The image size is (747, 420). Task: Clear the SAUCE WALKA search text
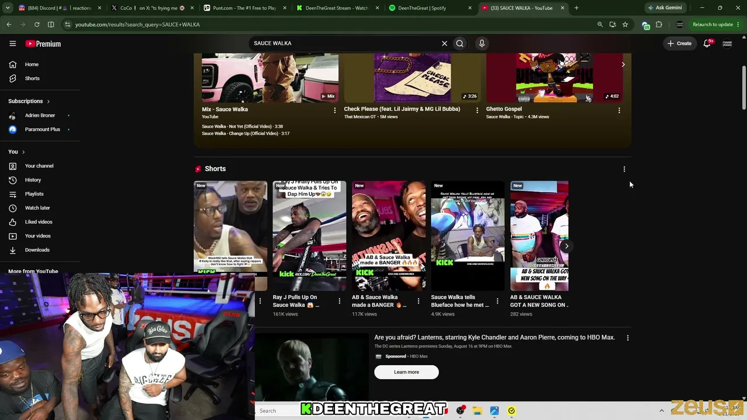pyautogui.click(x=444, y=43)
